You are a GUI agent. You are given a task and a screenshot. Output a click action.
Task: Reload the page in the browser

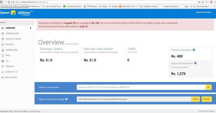(x=9, y=2)
